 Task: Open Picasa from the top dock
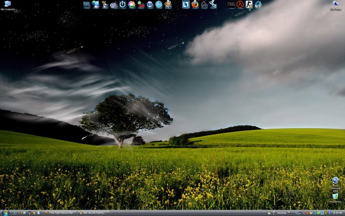pos(132,4)
